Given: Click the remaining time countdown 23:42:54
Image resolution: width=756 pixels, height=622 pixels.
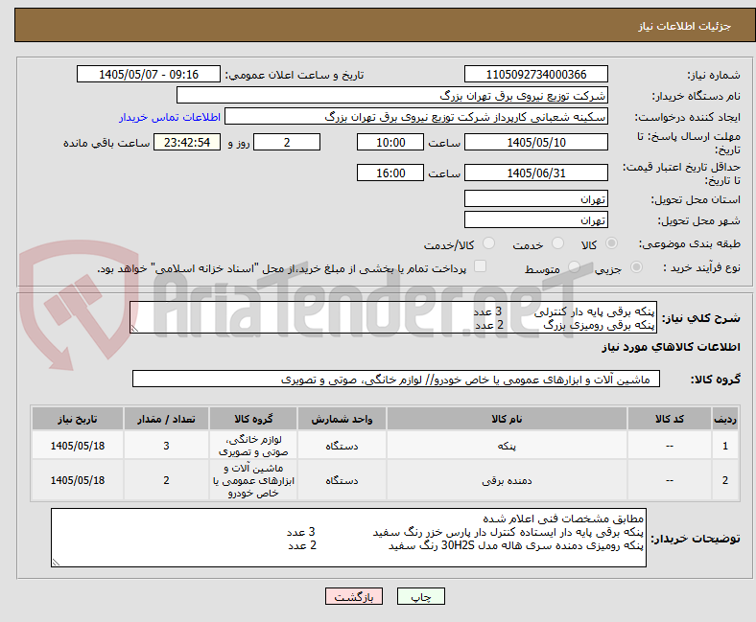Looking at the screenshot, I should pyautogui.click(x=187, y=142).
